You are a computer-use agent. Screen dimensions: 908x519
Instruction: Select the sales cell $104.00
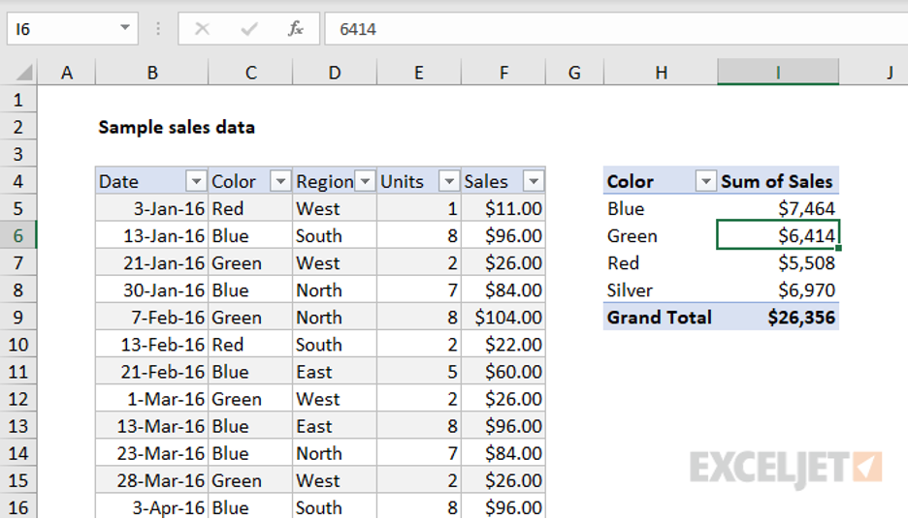503,318
